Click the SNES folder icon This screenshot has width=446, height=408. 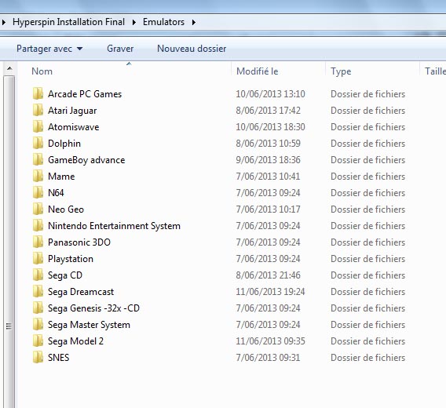38,358
